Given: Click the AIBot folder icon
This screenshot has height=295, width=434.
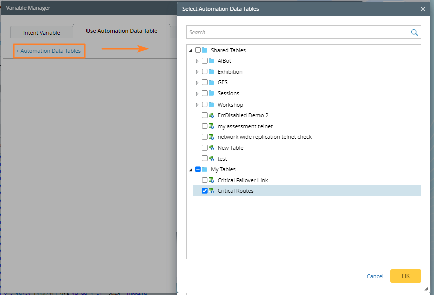Looking at the screenshot, I should [x=211, y=61].
